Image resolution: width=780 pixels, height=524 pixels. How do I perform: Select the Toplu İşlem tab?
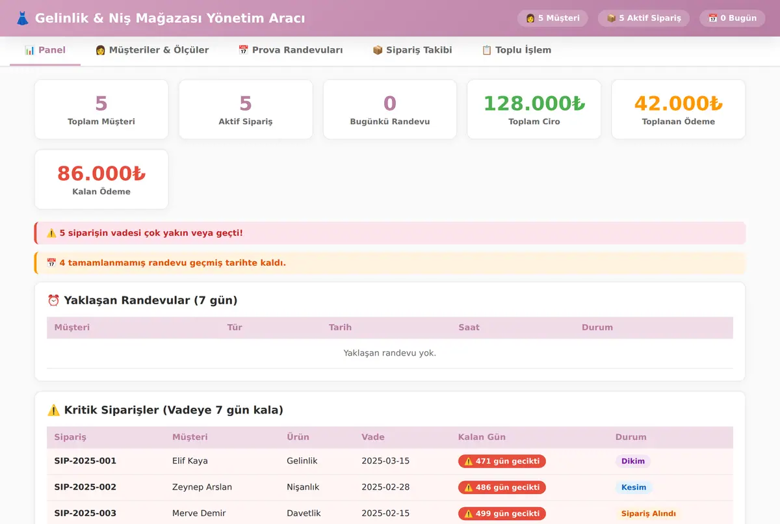pos(516,50)
